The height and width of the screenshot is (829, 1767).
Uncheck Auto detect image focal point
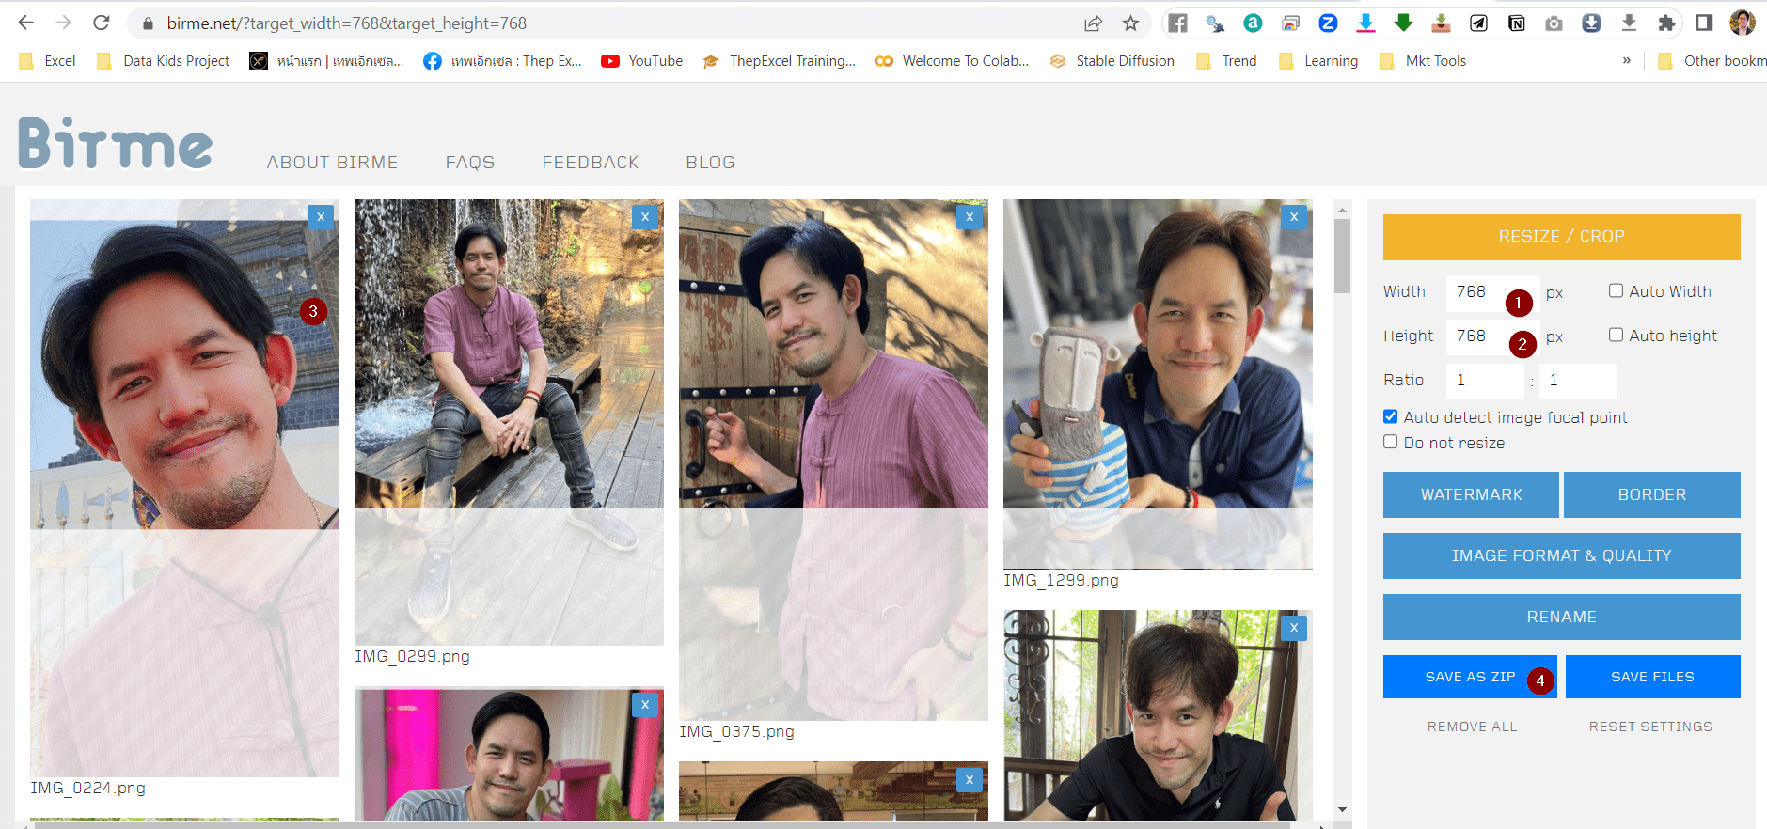1390,416
